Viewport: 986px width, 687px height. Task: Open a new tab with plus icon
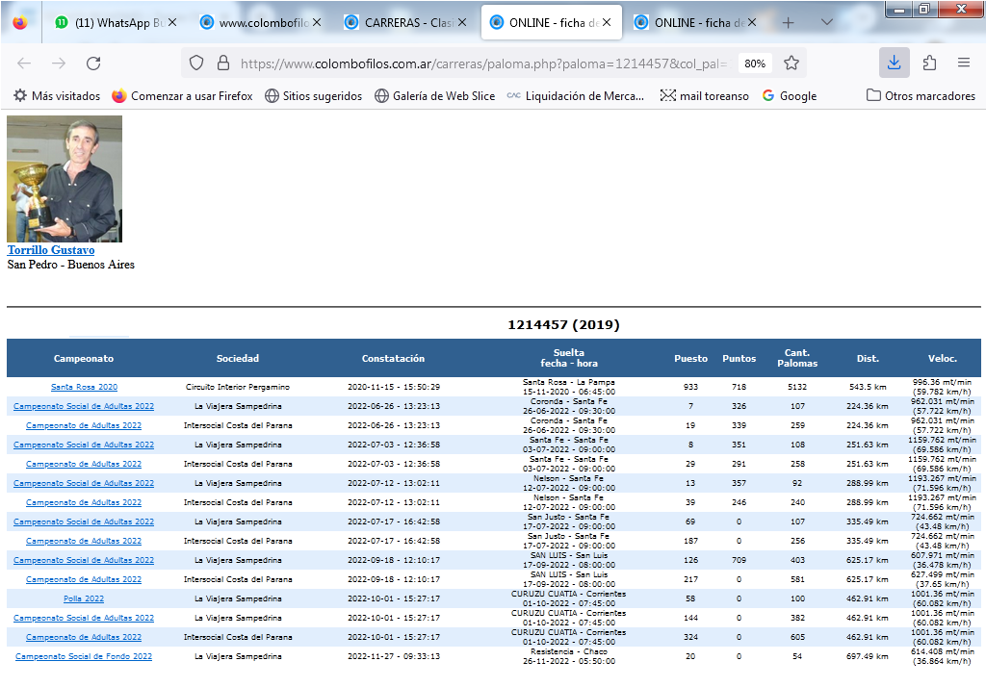788,22
